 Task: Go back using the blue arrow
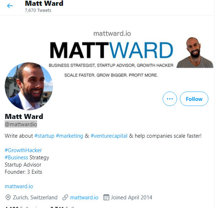(x=10, y=6)
